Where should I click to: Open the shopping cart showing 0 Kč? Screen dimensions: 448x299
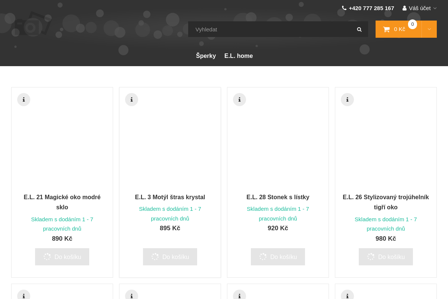pyautogui.click(x=398, y=29)
